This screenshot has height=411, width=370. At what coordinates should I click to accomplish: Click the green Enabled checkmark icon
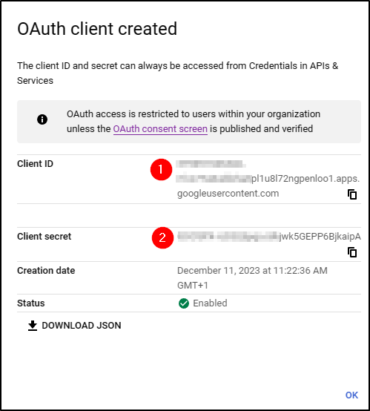pyautogui.click(x=184, y=303)
